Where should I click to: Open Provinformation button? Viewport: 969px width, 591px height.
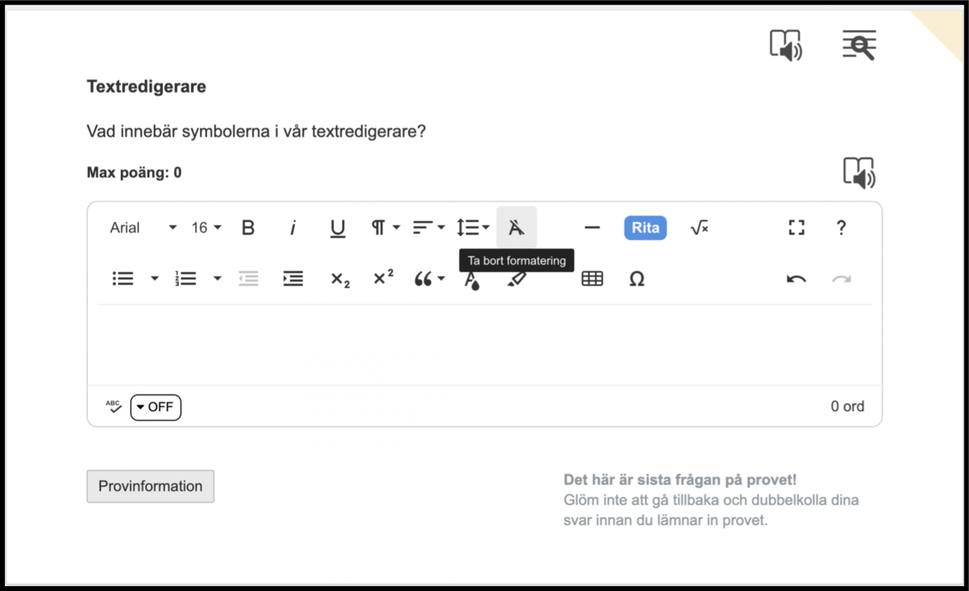point(150,486)
